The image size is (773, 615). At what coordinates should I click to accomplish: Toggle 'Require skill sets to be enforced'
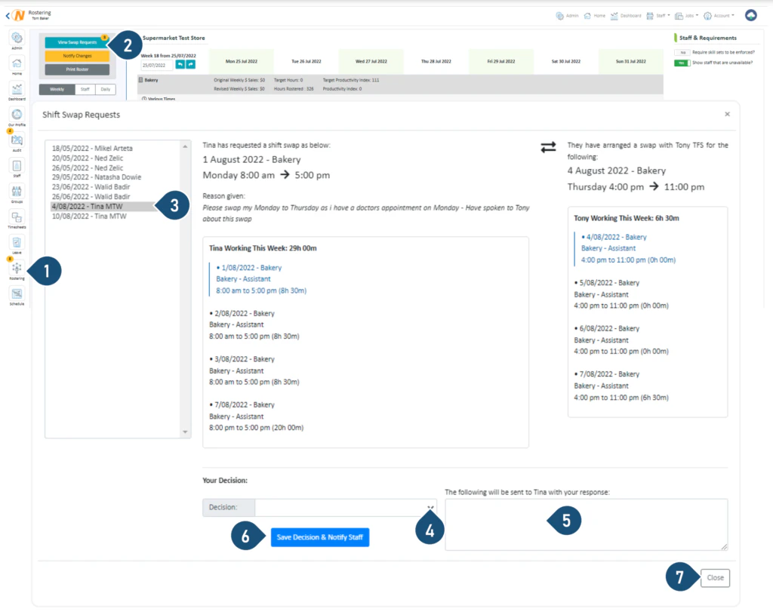682,52
